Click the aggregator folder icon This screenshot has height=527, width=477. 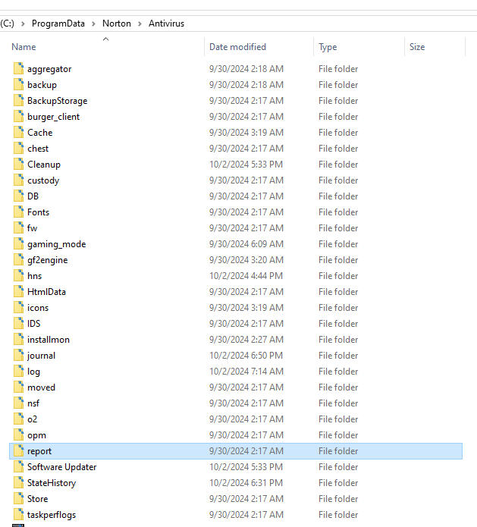19,68
